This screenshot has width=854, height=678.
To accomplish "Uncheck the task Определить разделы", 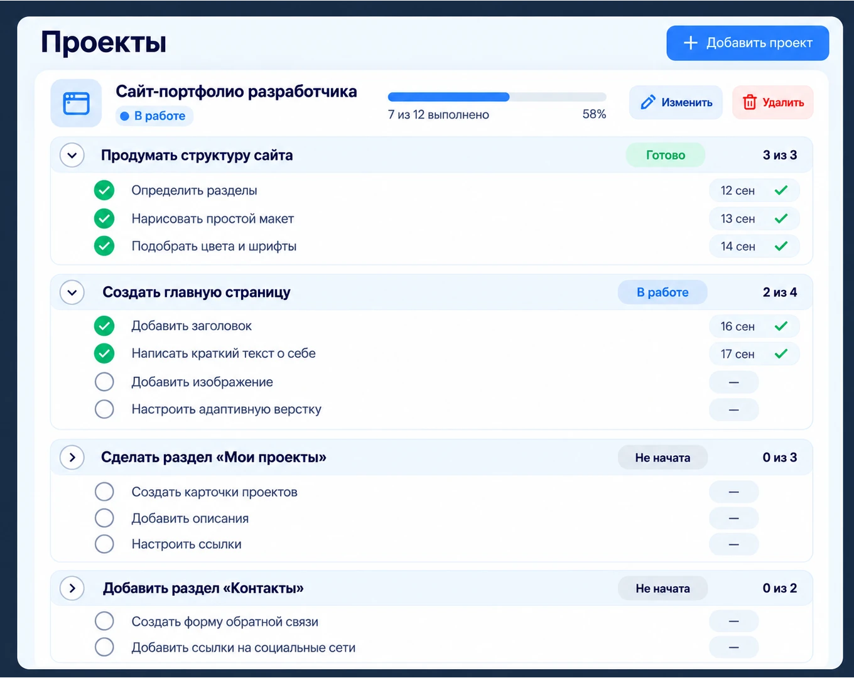I will (104, 190).
